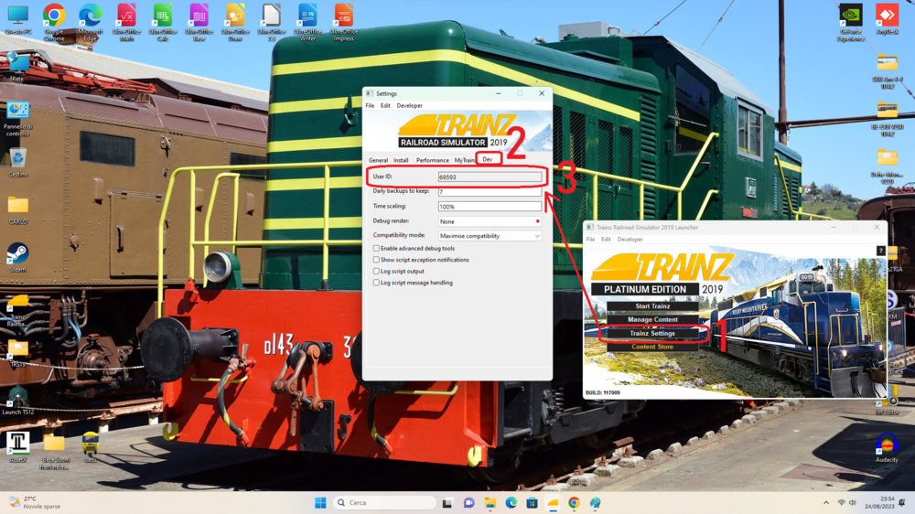Screen dimensions: 915x514
Task: Select the Cestino recycle bin icon
Action: click(17, 163)
